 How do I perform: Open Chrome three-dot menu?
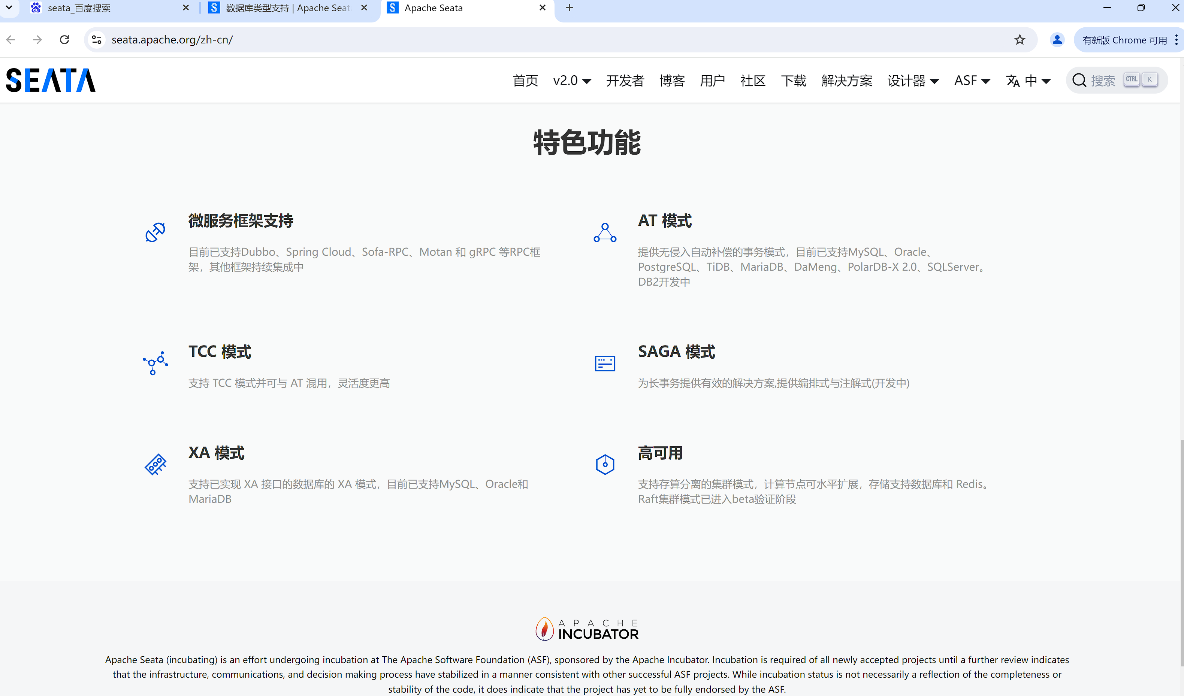1176,40
